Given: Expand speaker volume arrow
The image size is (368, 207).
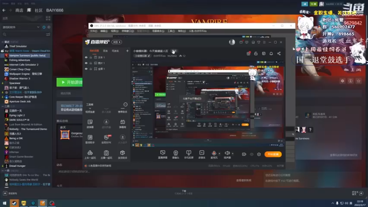Looking at the screenshot, I should coord(233,154).
